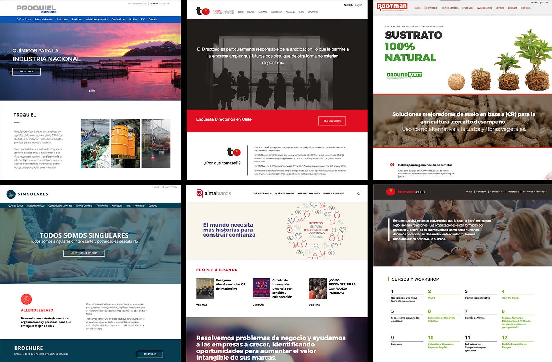Image resolution: width=552 pixels, height=362 pixels.
Task: Open Alianzas in tomate consultores menu
Action: pyautogui.click(x=290, y=12)
